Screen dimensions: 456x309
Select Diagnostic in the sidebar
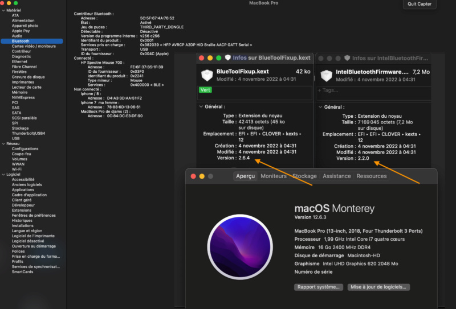pos(21,57)
